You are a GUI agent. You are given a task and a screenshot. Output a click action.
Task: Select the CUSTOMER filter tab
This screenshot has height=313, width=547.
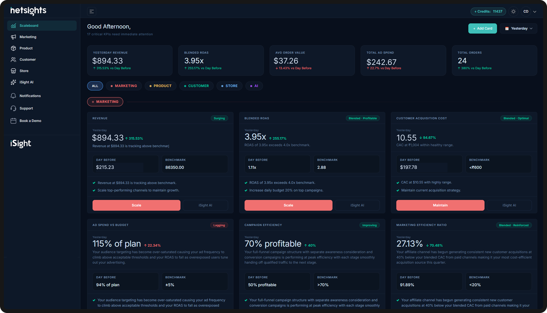(196, 86)
